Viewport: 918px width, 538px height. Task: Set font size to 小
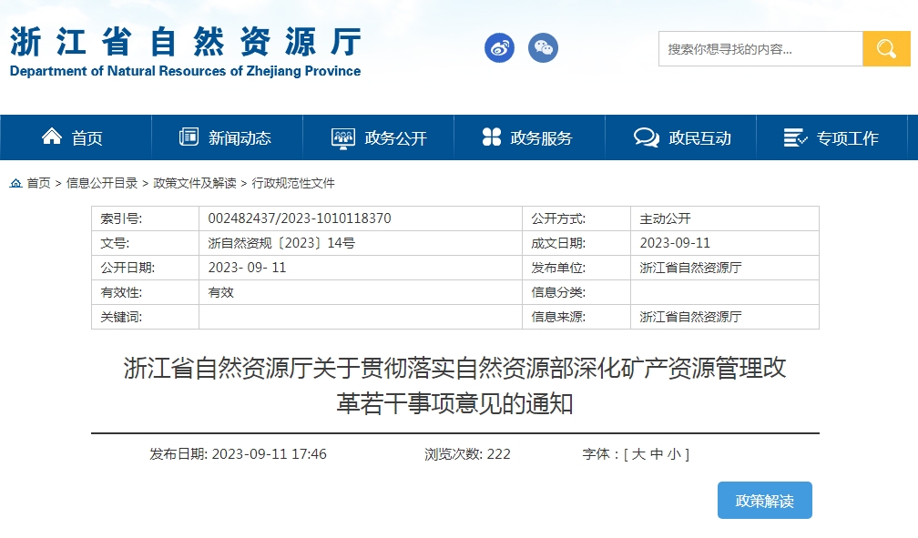pos(674,454)
